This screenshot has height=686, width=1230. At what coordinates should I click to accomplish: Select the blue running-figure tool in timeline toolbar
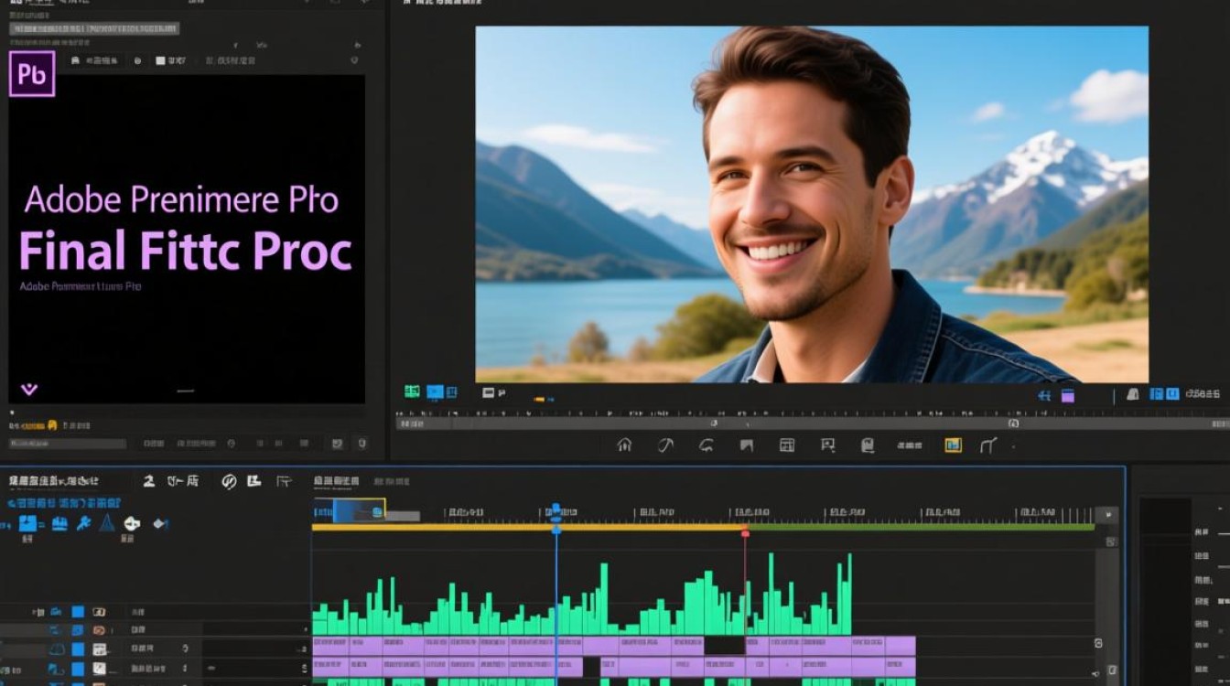(83, 523)
